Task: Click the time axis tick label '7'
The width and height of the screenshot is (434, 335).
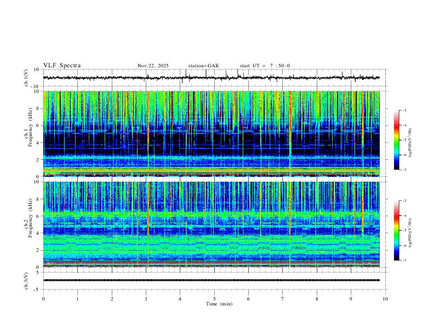Action: click(x=283, y=299)
